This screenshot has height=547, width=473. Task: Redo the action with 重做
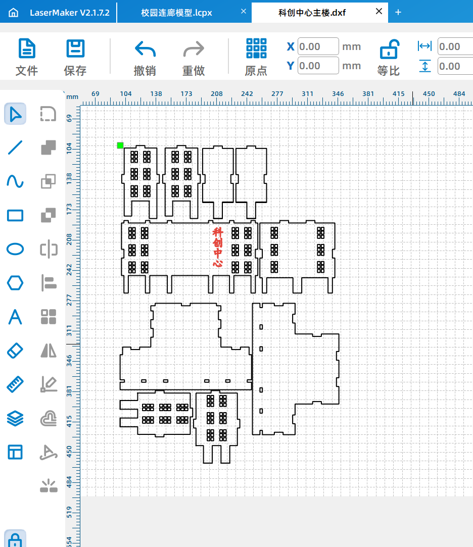(x=194, y=58)
